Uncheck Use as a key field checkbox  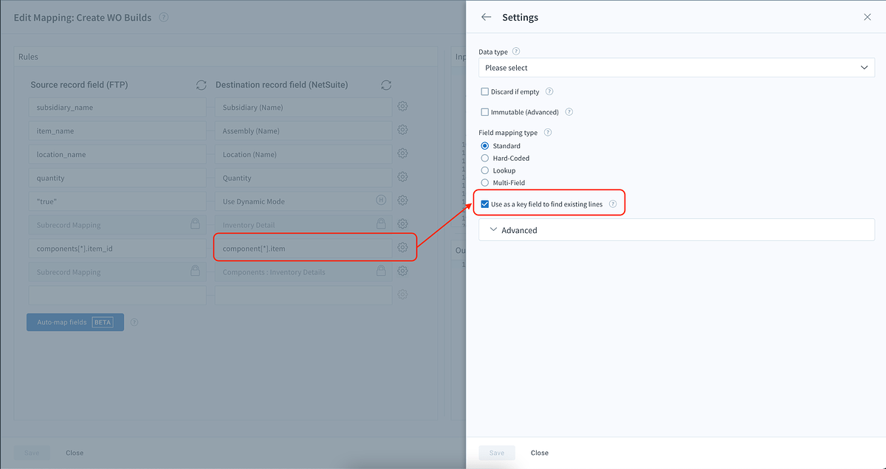click(x=485, y=204)
